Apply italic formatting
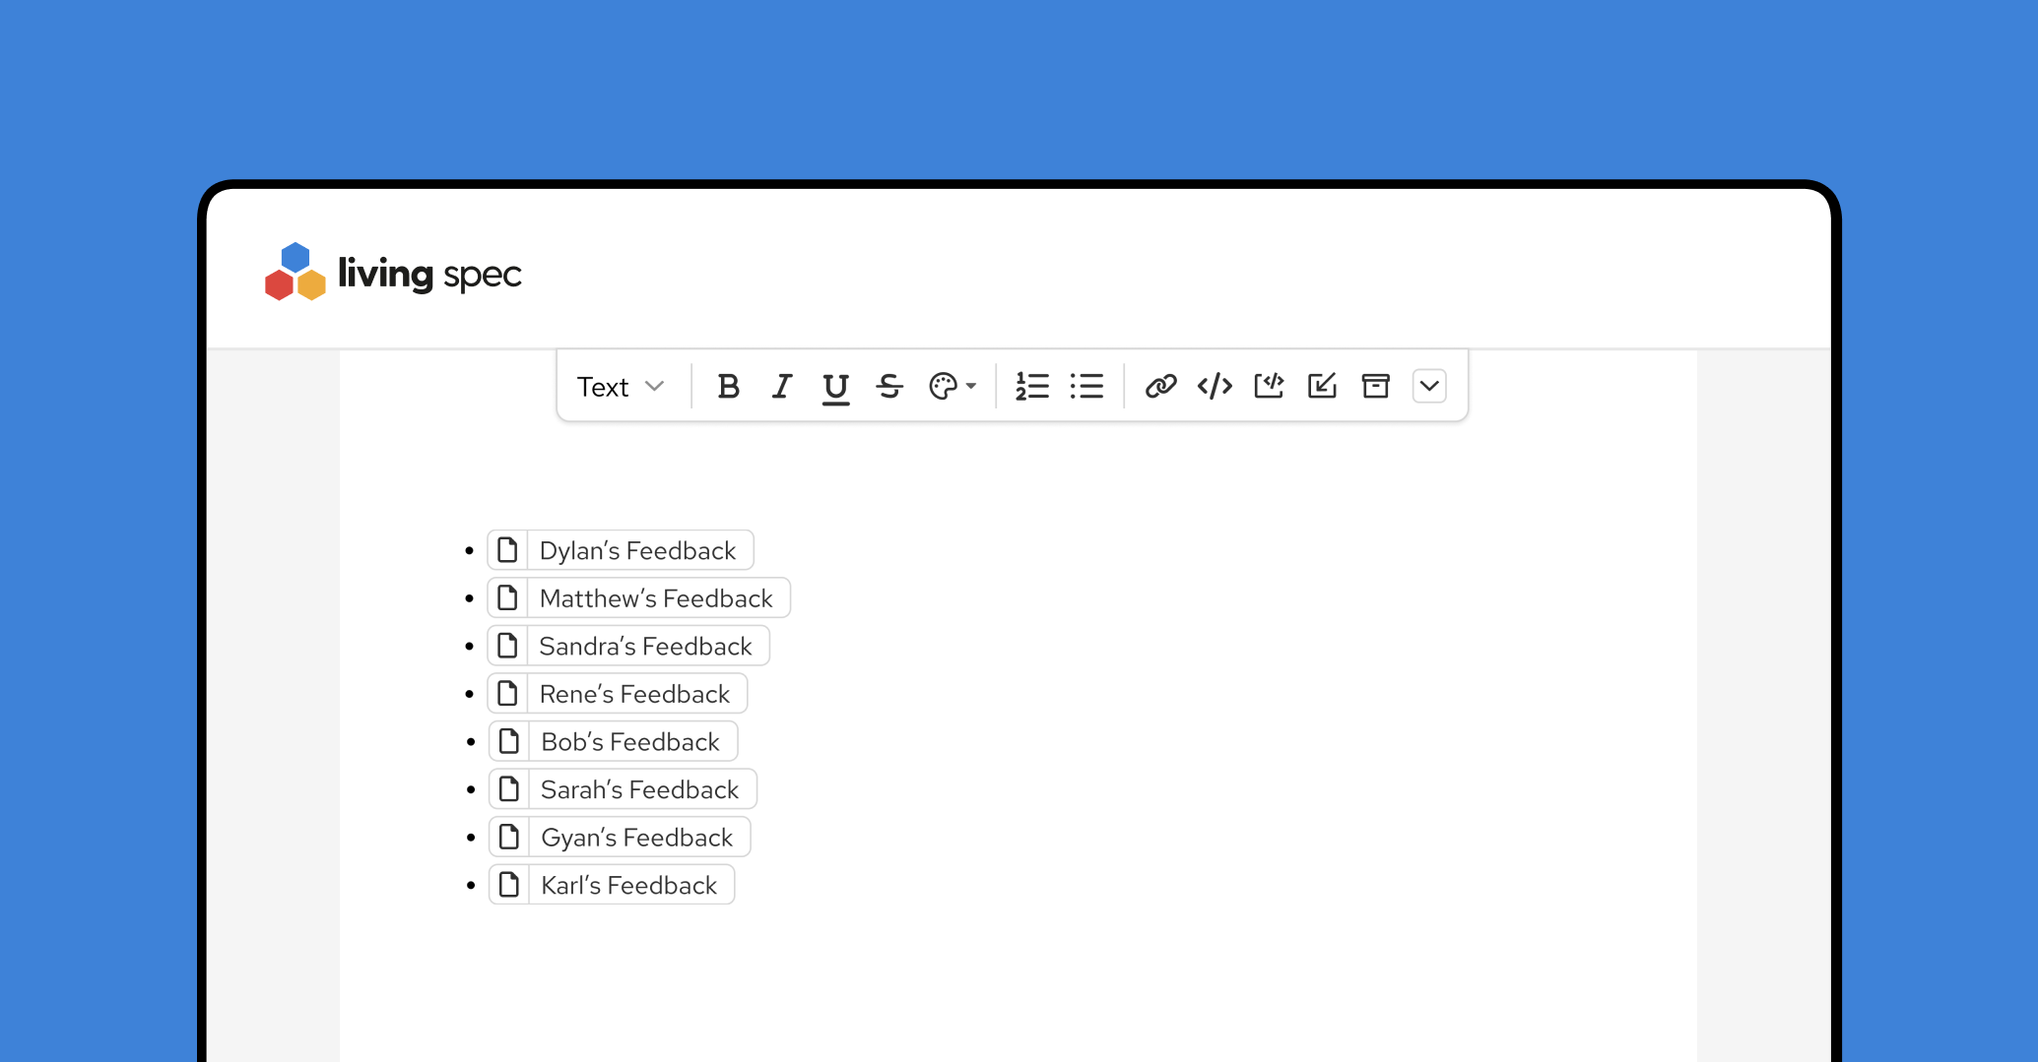 click(x=782, y=387)
